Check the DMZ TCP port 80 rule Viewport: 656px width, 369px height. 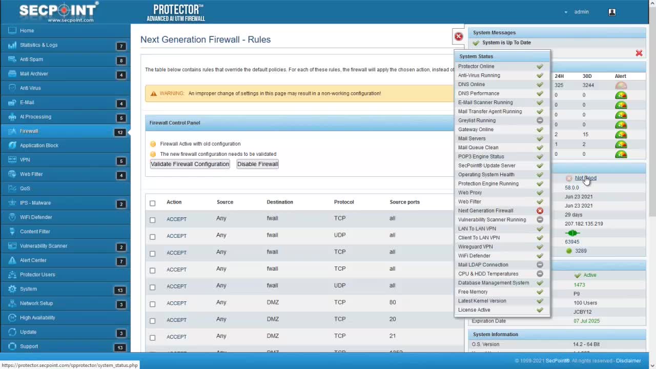(x=152, y=304)
